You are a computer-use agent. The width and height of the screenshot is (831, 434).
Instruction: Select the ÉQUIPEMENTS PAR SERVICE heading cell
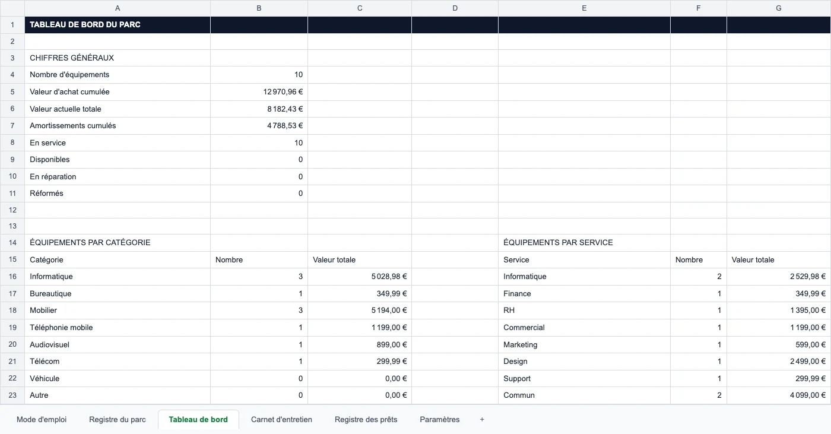[584, 243]
